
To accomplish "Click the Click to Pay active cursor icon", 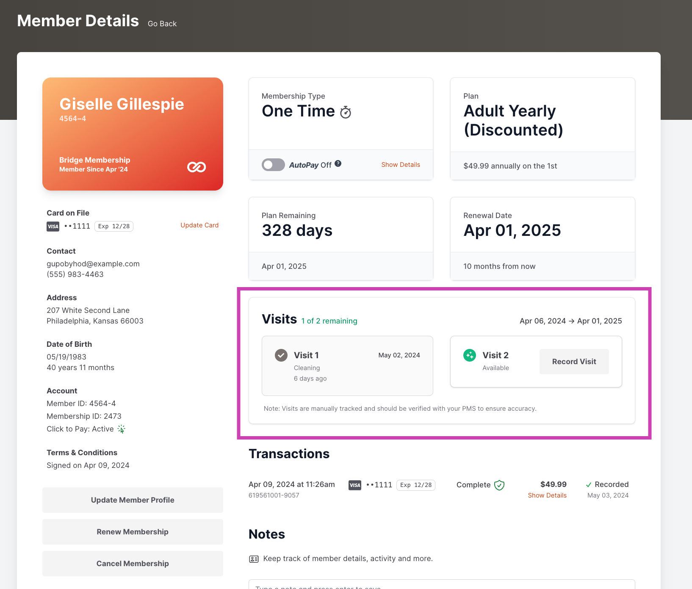I will pyautogui.click(x=122, y=429).
